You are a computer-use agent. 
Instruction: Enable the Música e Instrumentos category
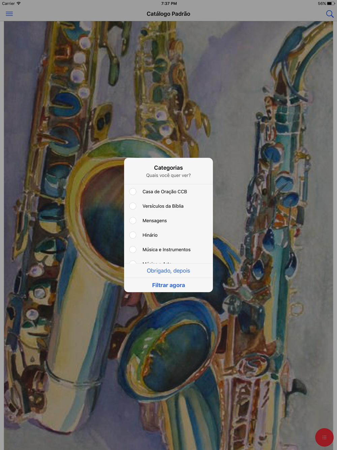point(133,250)
